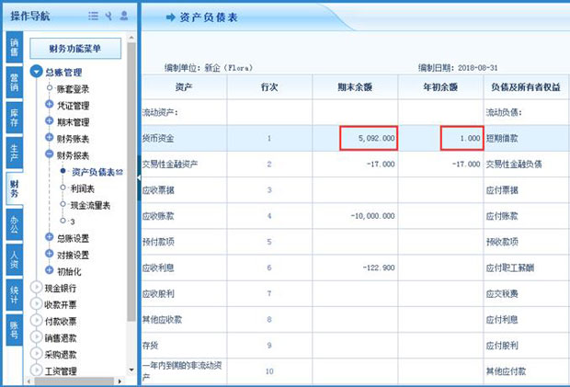
Task: Open the wrench tools icon in navigation header
Action: [108, 16]
